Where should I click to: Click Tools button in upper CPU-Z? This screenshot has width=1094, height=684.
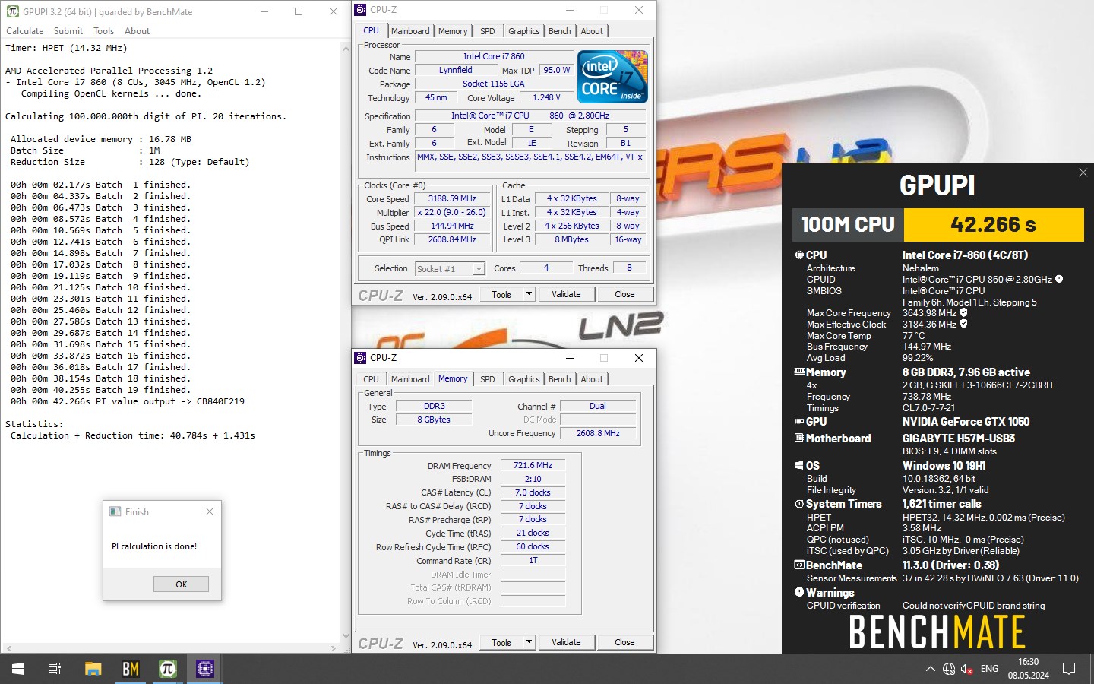tap(501, 294)
